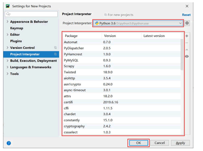
Task: Select the Automat package row
Action: (122, 42)
